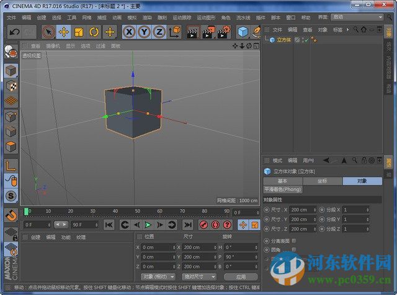Image resolution: width=397 pixels, height=295 pixels.
Task: Select the Live Selection arrow tool
Action: coord(48,32)
